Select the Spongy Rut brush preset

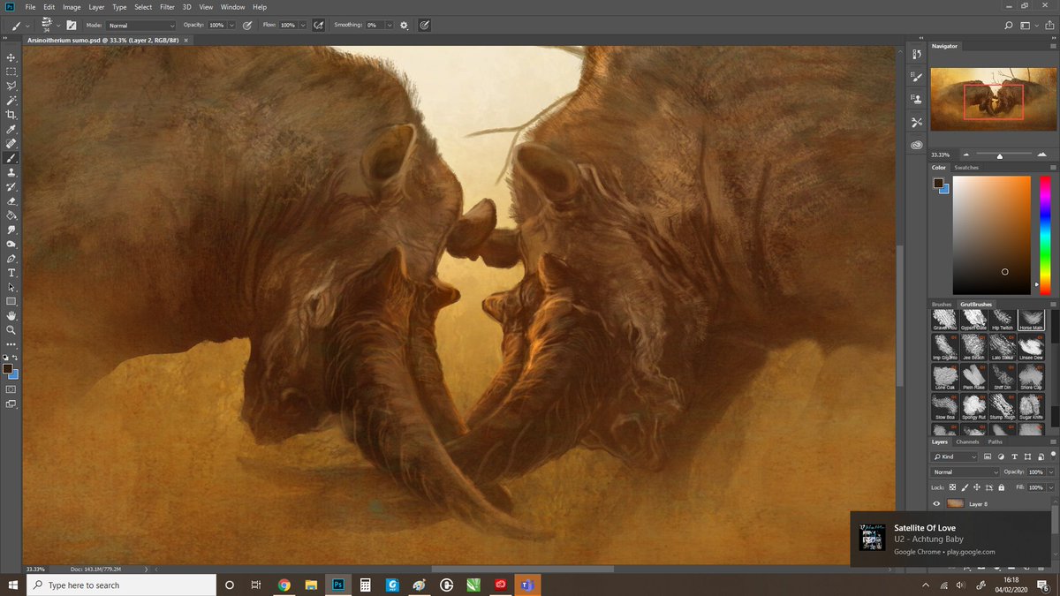[x=973, y=408]
